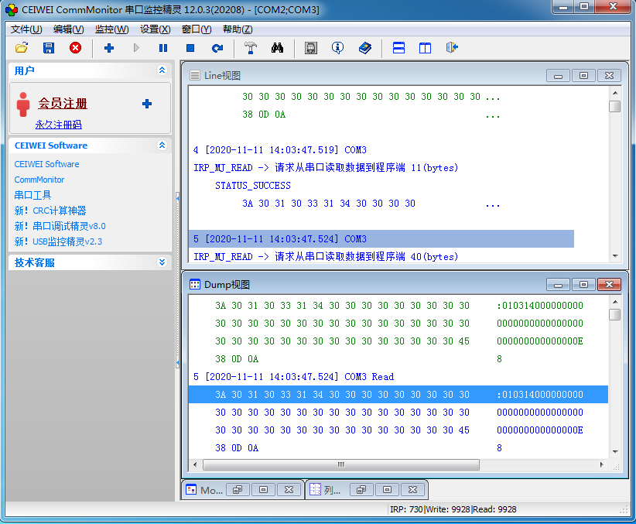
Task: Click the blue plus beside 会员注册
Action: pos(147,104)
